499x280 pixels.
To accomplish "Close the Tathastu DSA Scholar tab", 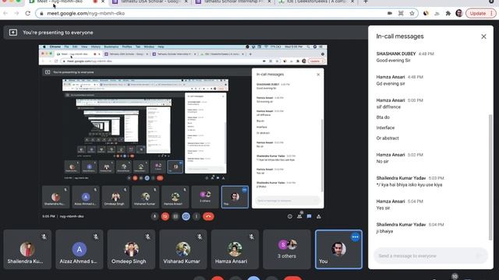I will (x=186, y=2).
